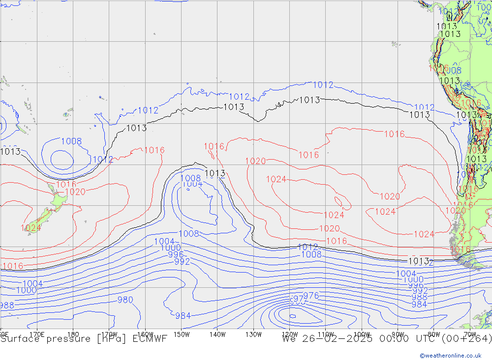Click the 130W longitude label

tap(253, 334)
